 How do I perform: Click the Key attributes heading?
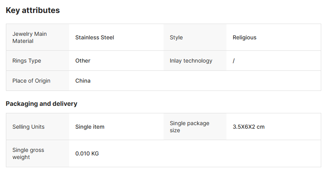tap(33, 11)
